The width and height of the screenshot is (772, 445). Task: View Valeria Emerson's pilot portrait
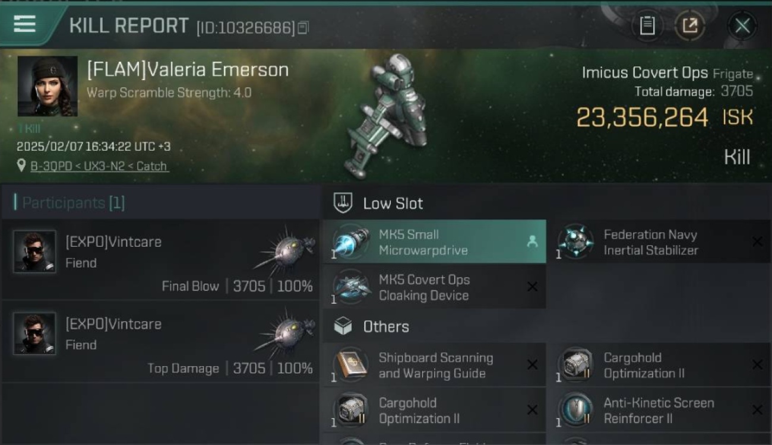pyautogui.click(x=47, y=86)
